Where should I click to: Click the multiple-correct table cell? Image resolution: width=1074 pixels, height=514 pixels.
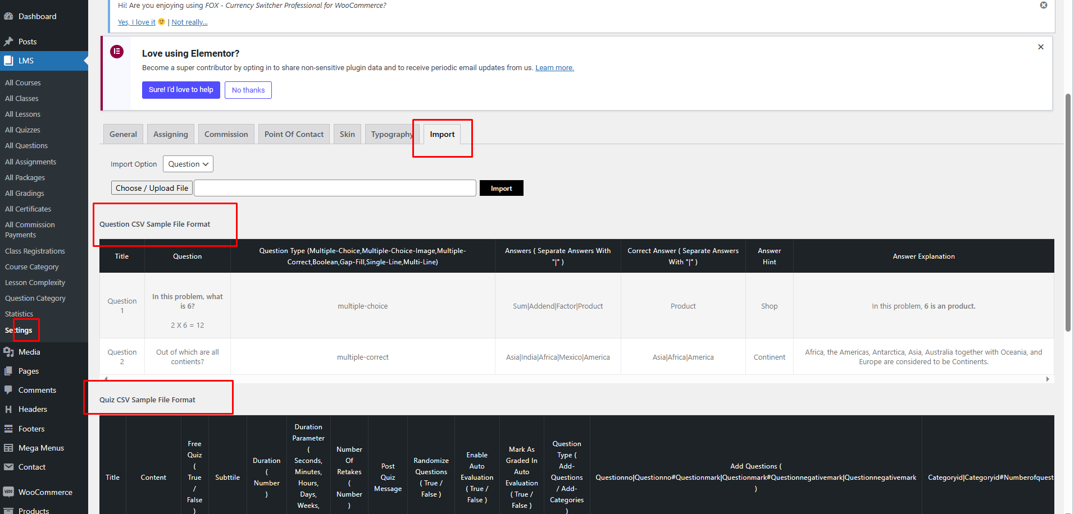(x=362, y=357)
